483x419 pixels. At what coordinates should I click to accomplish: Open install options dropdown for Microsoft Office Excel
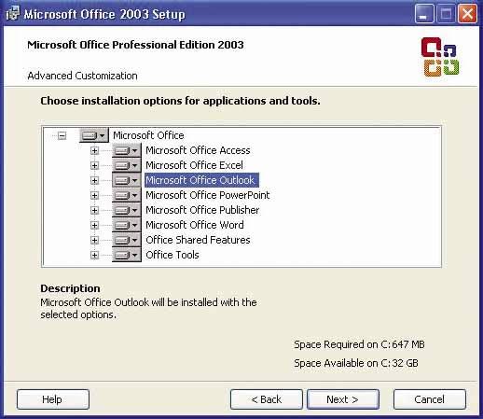(127, 165)
